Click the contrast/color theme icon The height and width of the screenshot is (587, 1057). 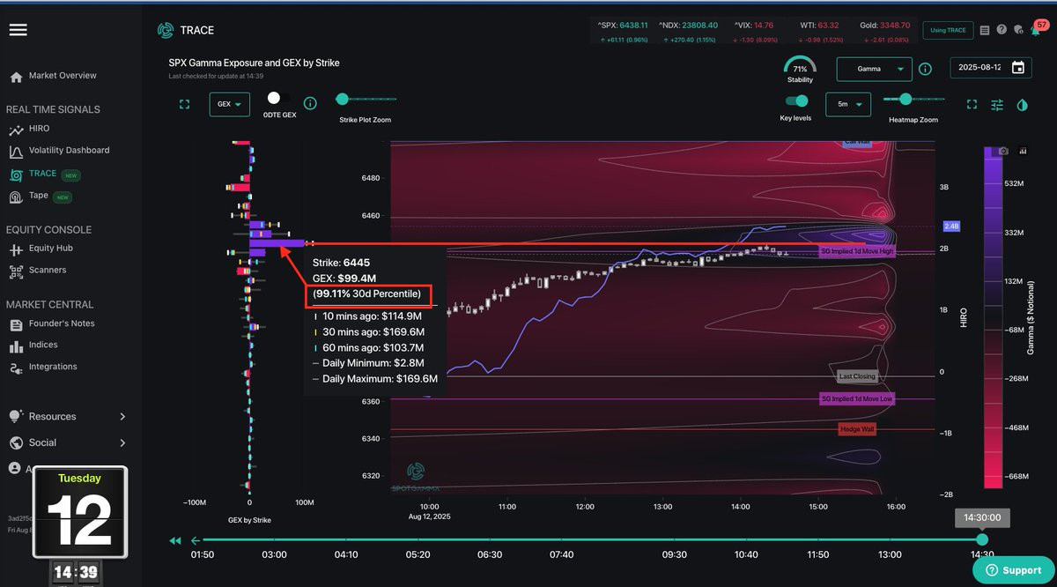click(1023, 104)
